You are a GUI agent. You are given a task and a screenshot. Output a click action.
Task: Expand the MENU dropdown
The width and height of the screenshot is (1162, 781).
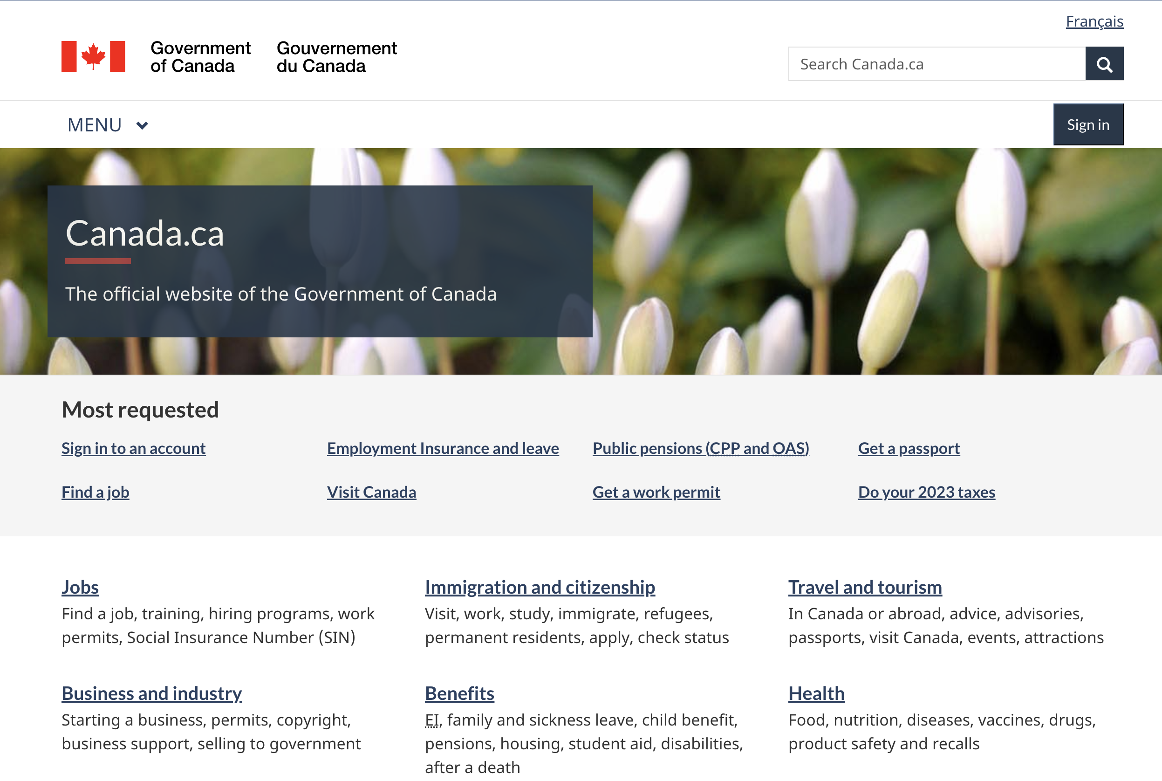108,124
